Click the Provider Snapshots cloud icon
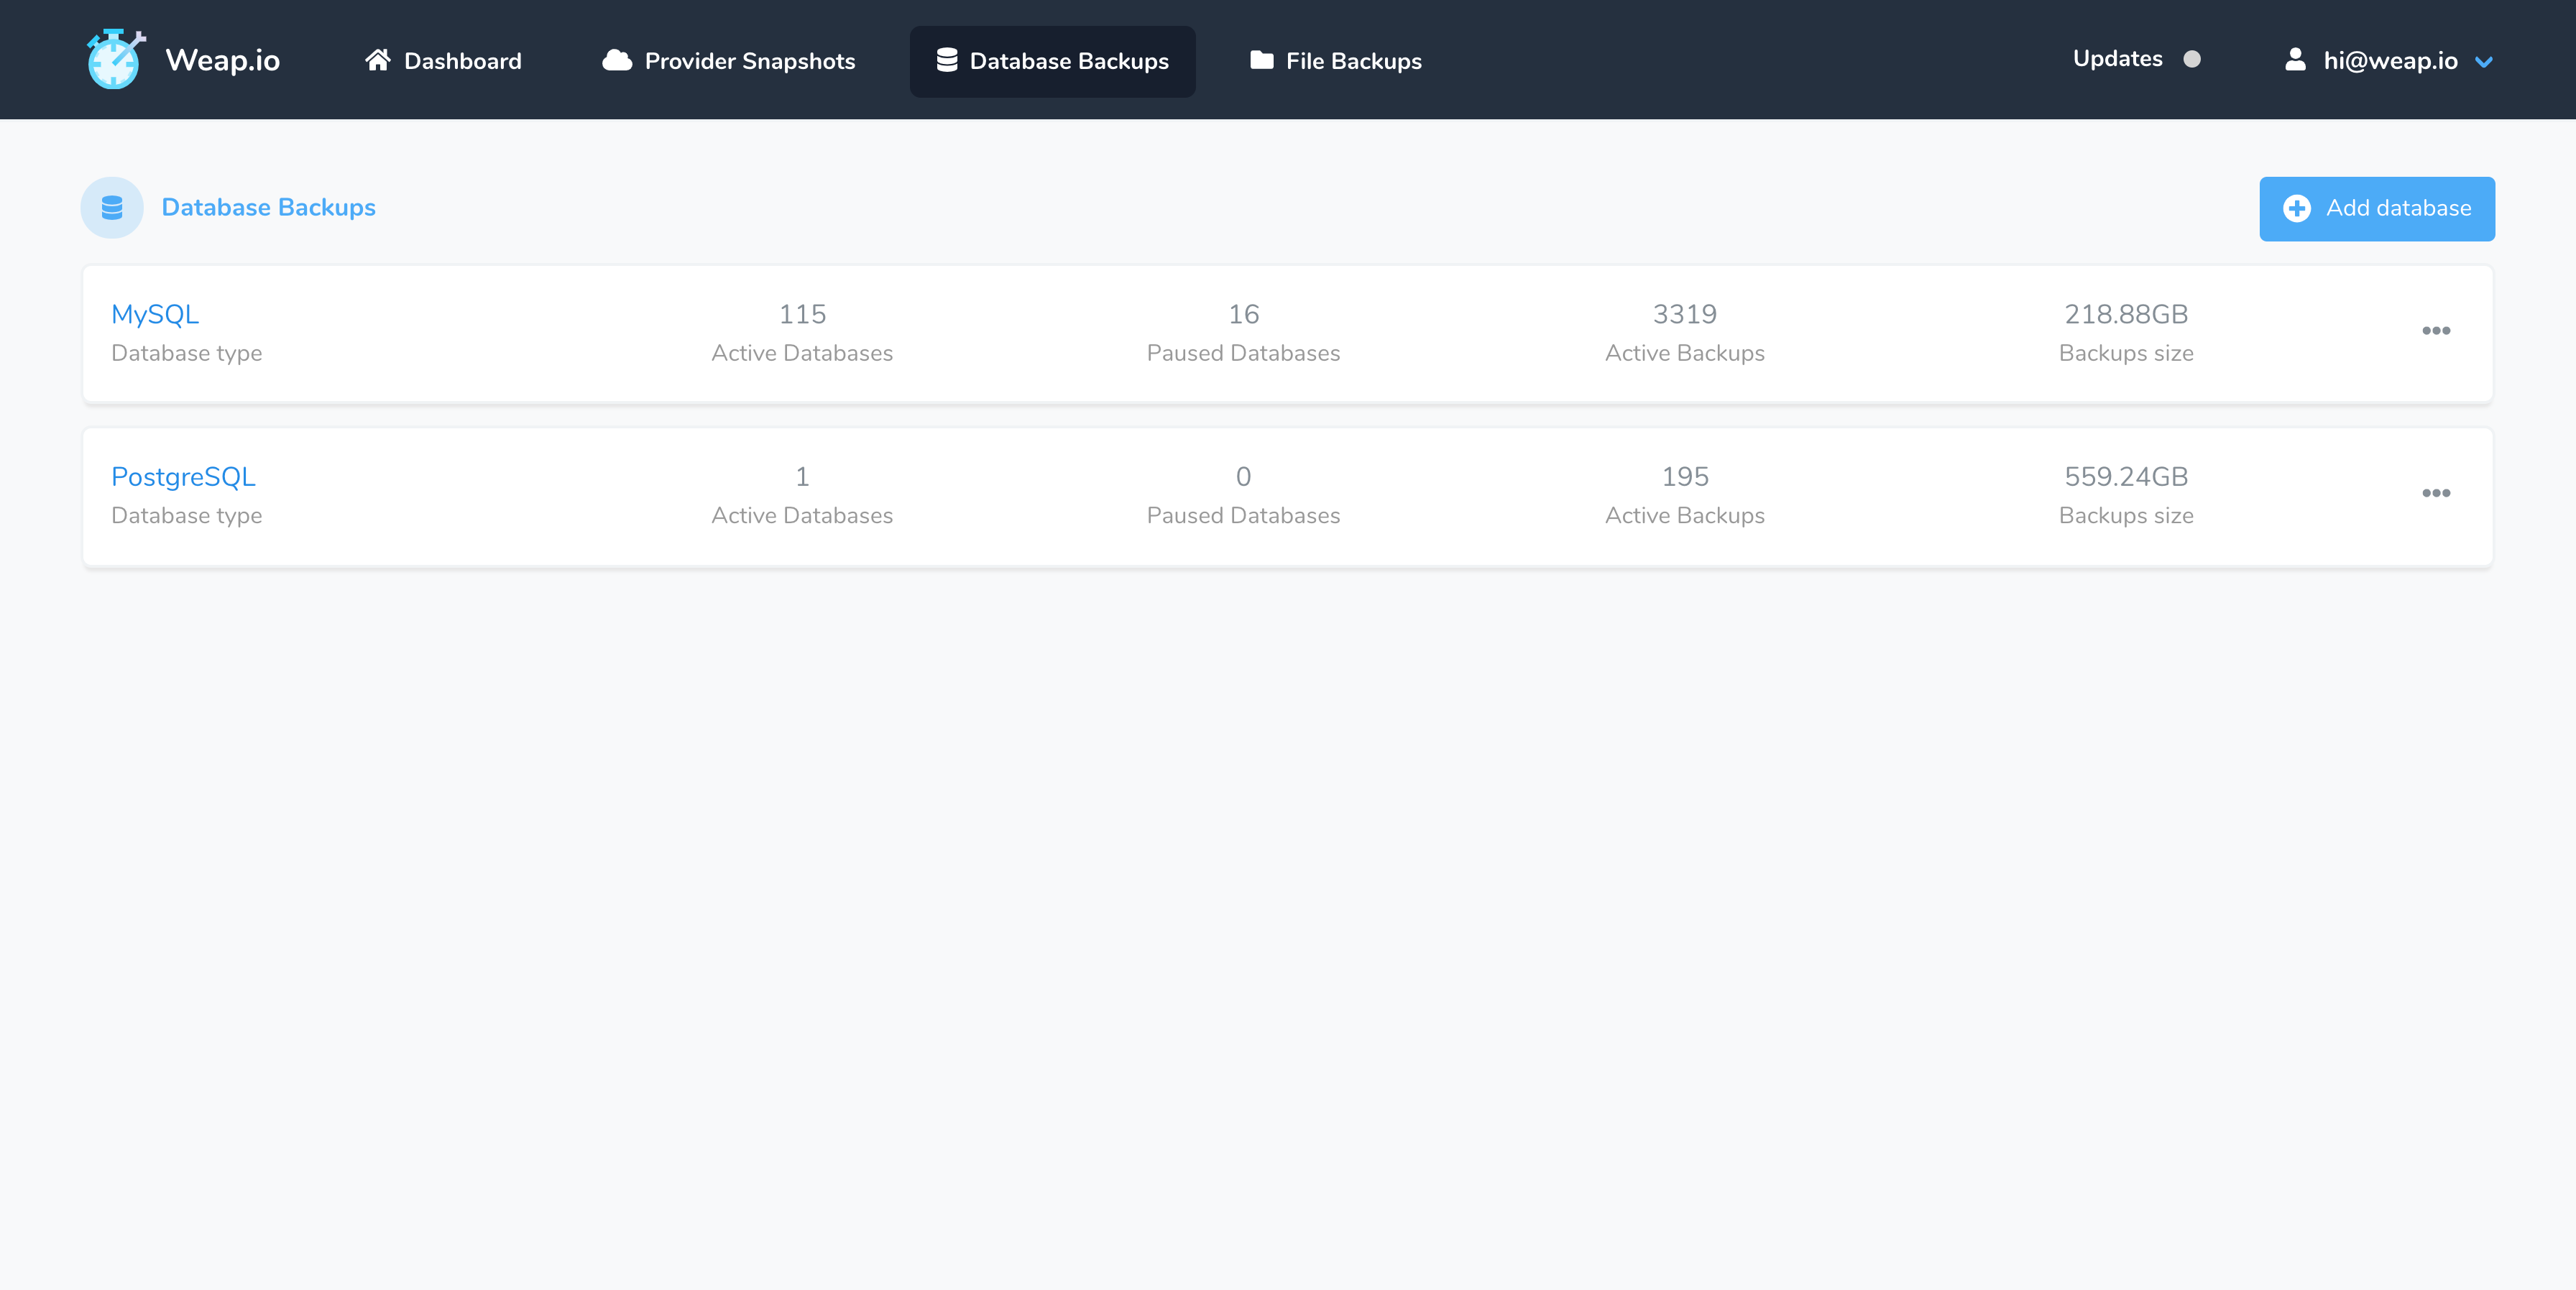Screen dimensions: 2576x1290 pos(617,60)
